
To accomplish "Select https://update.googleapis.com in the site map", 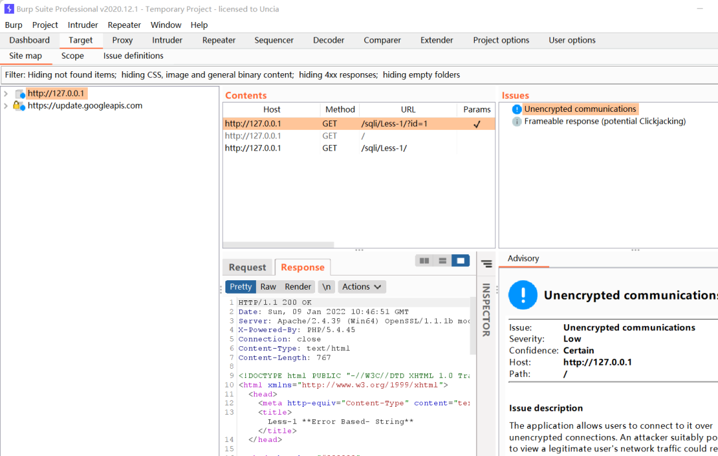I will pyautogui.click(x=85, y=106).
